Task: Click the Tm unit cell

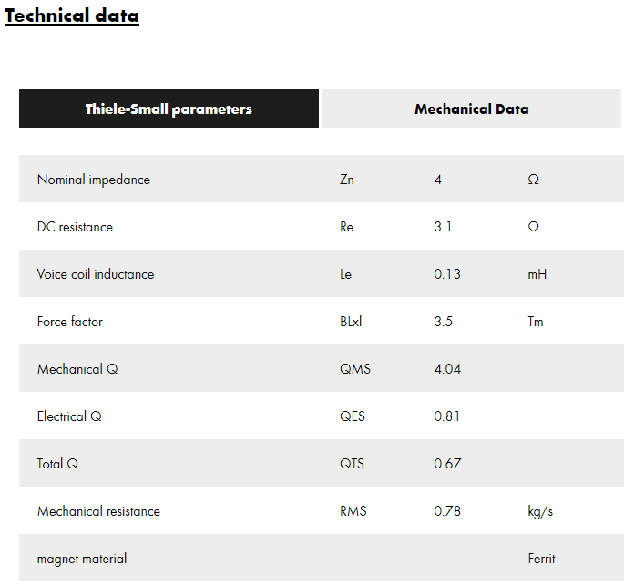Action: (x=536, y=322)
